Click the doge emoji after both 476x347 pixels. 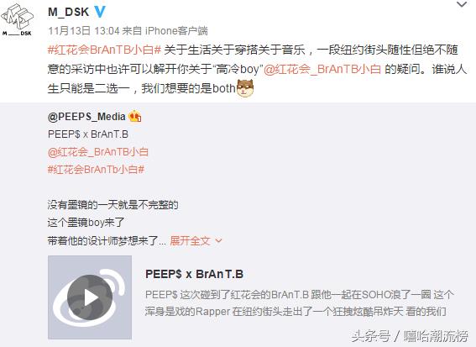(x=245, y=88)
